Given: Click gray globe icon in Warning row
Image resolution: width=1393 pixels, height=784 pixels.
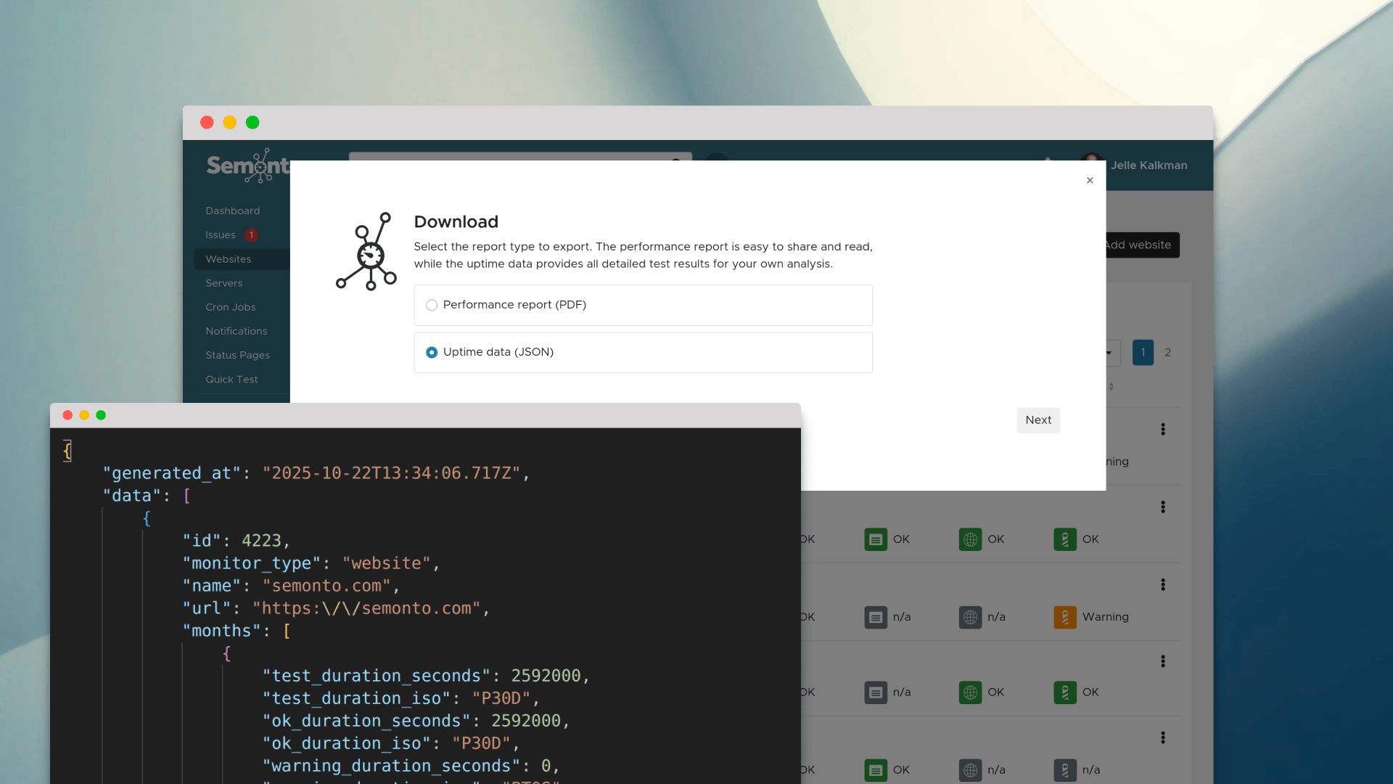Looking at the screenshot, I should click(x=970, y=617).
